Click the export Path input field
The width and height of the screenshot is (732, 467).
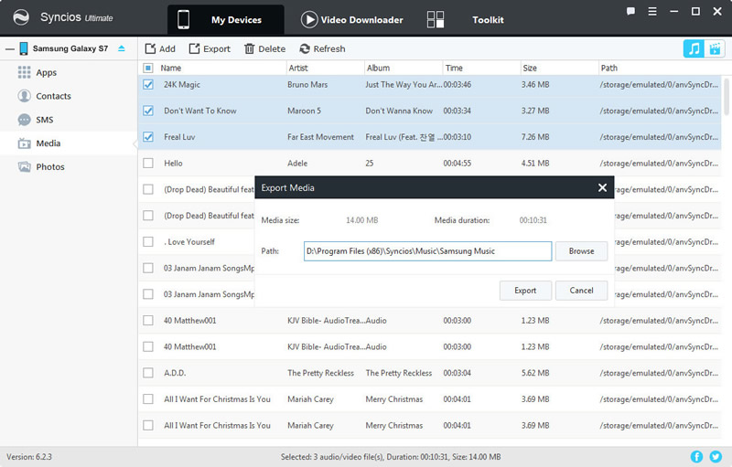point(427,251)
